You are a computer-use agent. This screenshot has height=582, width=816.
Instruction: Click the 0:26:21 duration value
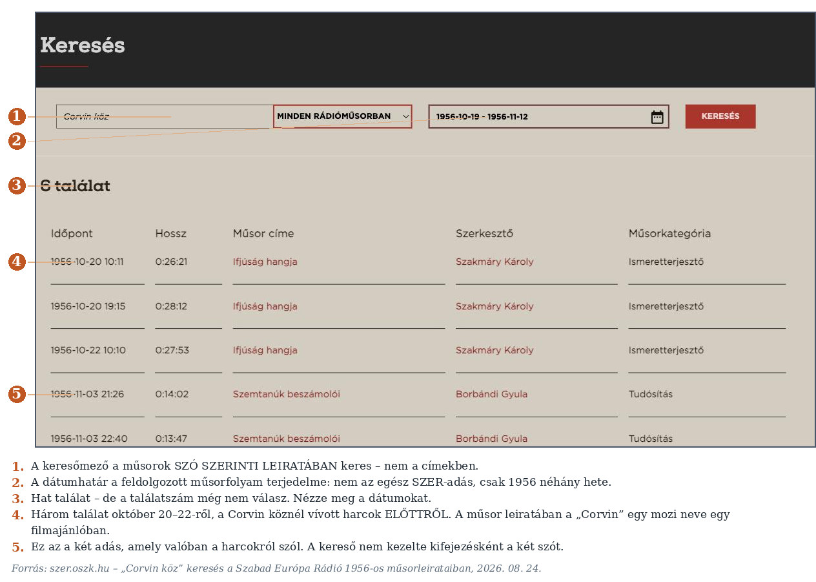(x=171, y=262)
